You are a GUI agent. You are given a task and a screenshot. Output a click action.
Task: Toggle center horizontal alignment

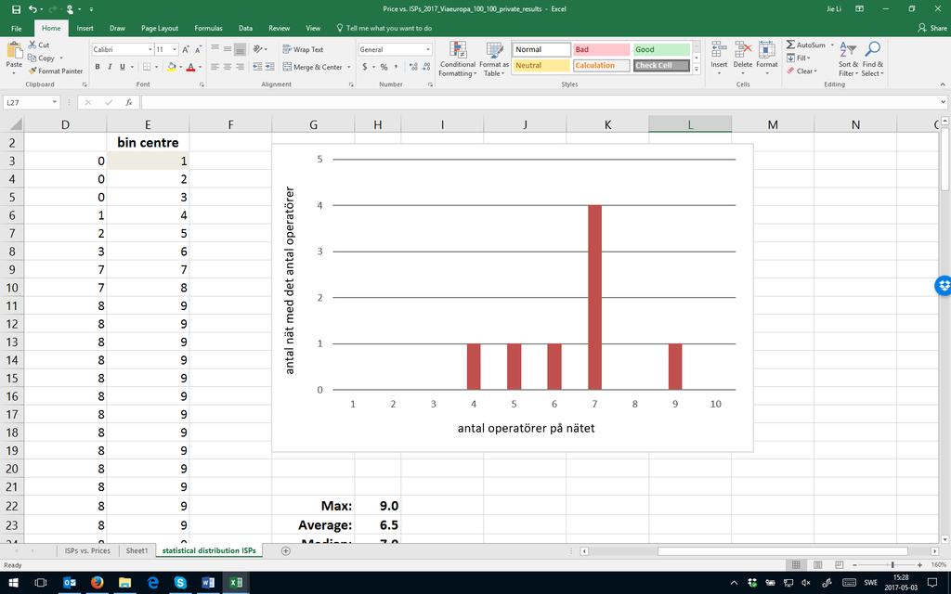(228, 67)
